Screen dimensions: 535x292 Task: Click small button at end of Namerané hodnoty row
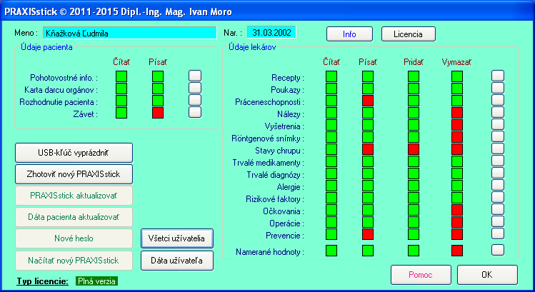498,250
